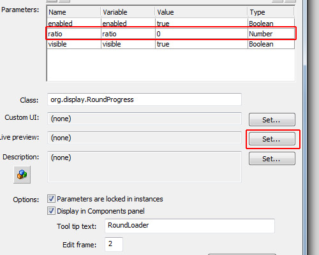Select the enabled parameter name cell
Image resolution: width=319 pixels, height=255 pixels.
(74, 24)
